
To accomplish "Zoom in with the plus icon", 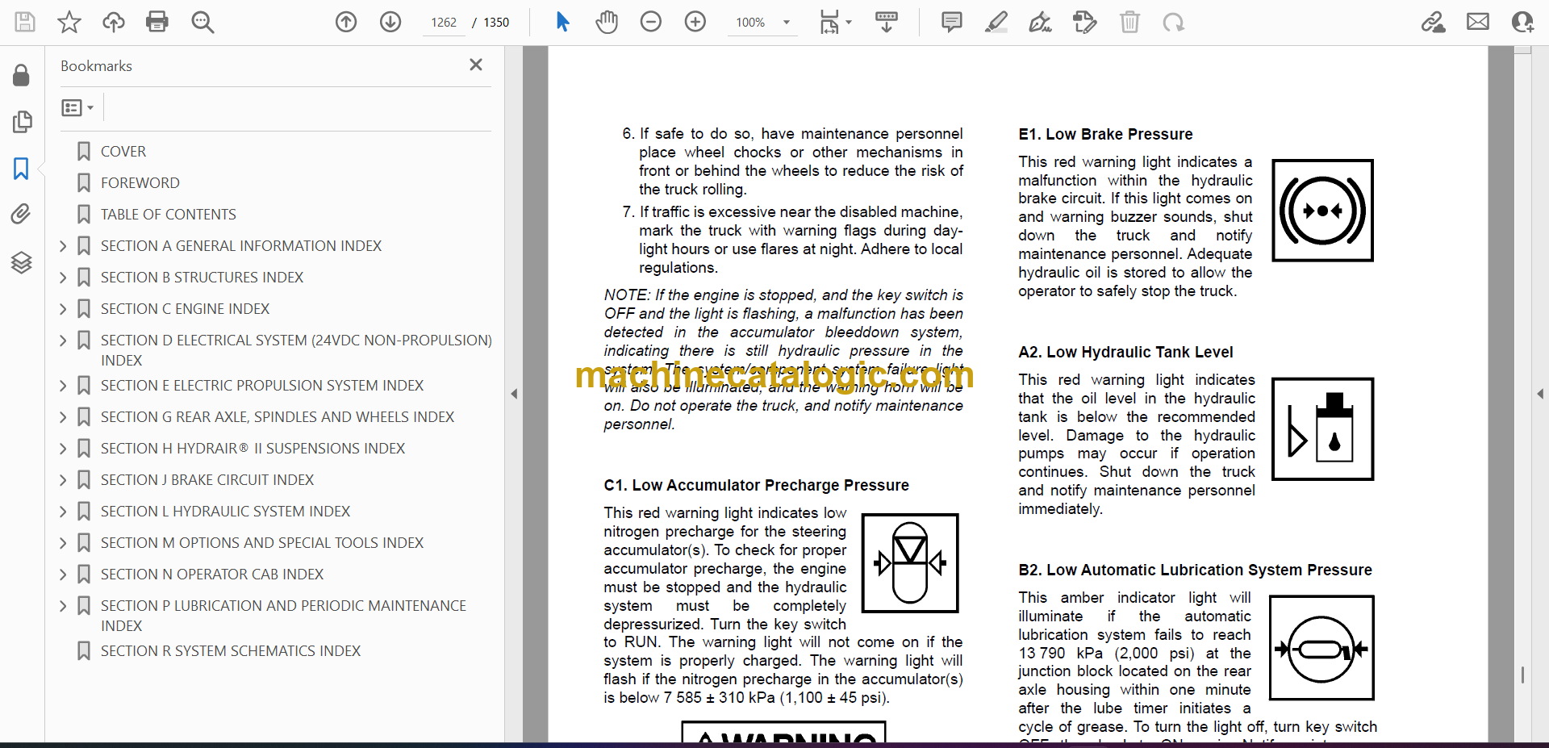I will pos(695,22).
